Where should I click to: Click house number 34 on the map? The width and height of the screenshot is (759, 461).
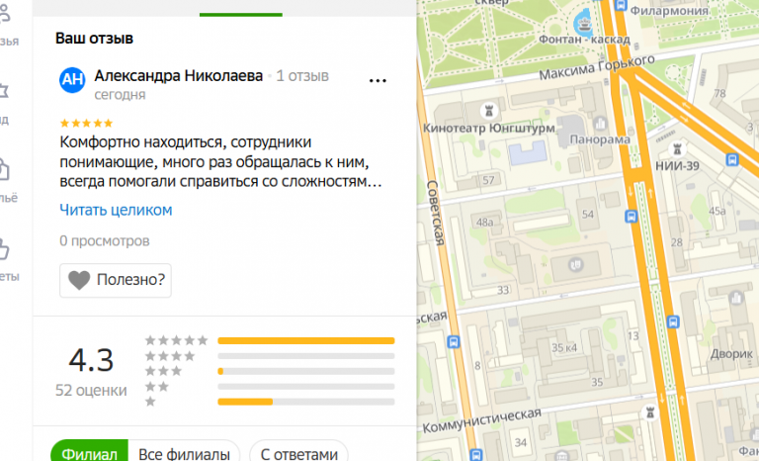click(x=521, y=442)
